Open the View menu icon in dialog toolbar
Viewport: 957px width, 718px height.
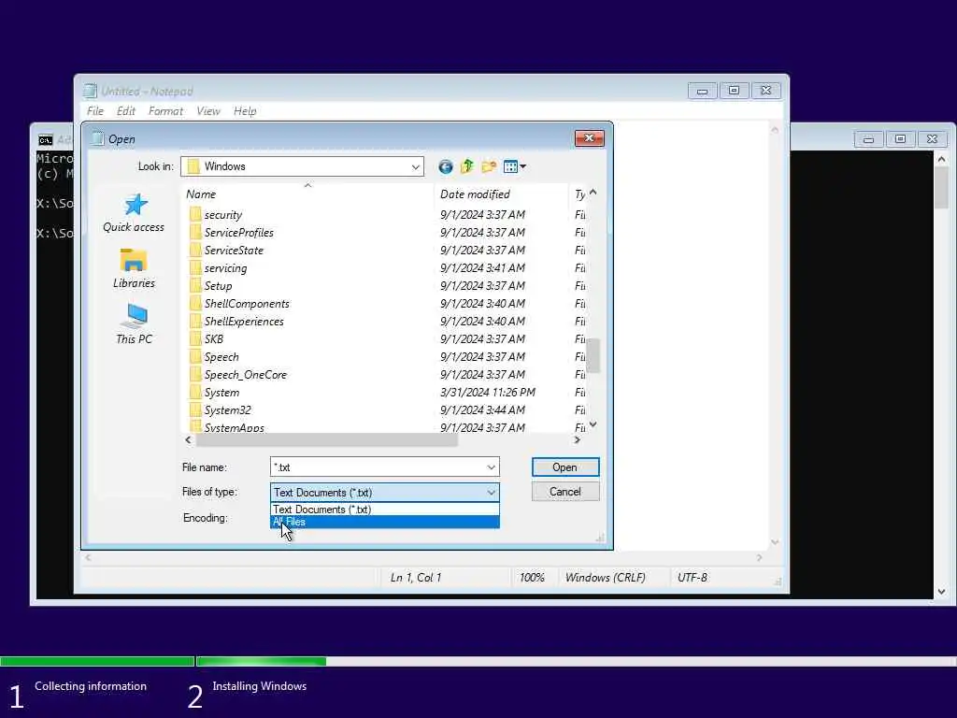tap(511, 166)
